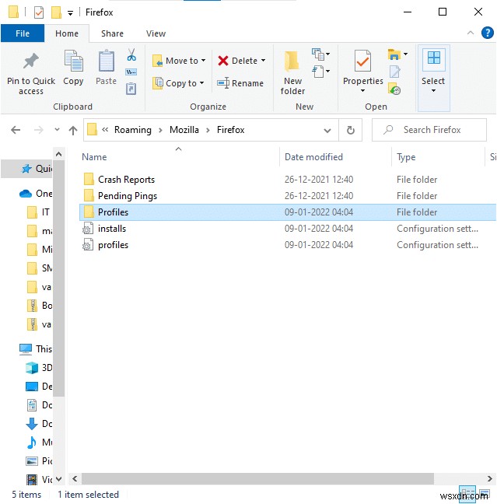Click the Pin to Quick access icon

[31, 61]
